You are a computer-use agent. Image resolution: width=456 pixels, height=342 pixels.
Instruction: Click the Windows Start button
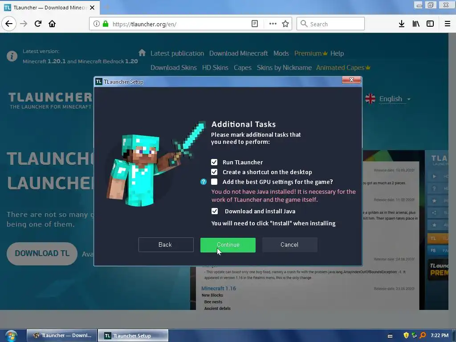coord(11,336)
